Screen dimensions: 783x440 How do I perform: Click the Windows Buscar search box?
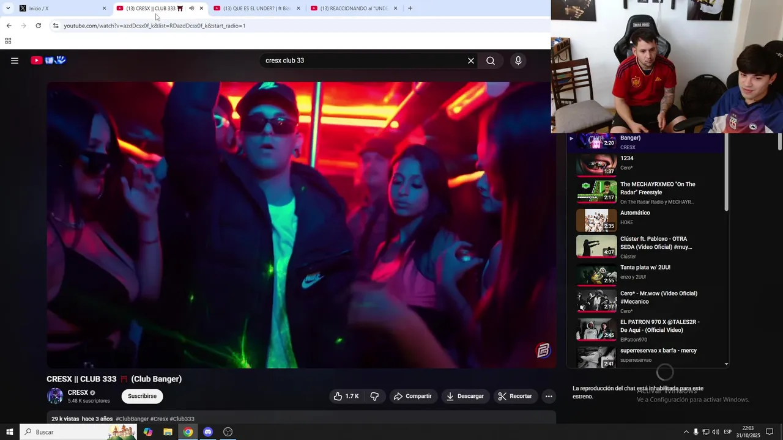[78, 432]
